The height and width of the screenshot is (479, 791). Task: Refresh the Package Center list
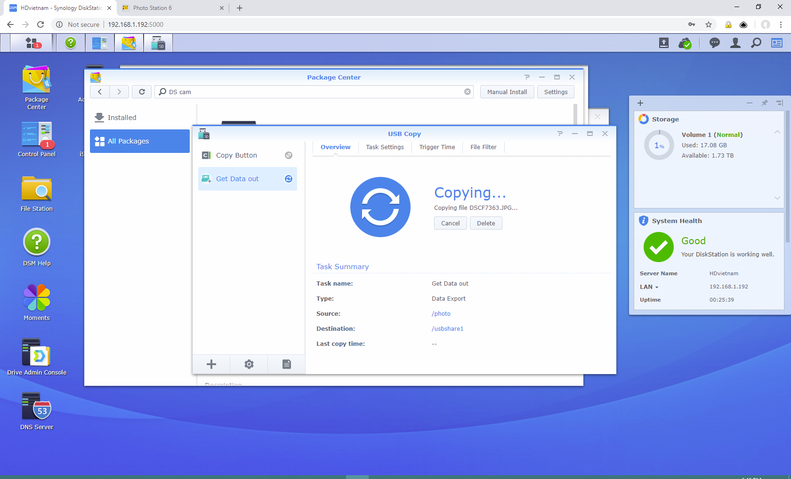142,92
